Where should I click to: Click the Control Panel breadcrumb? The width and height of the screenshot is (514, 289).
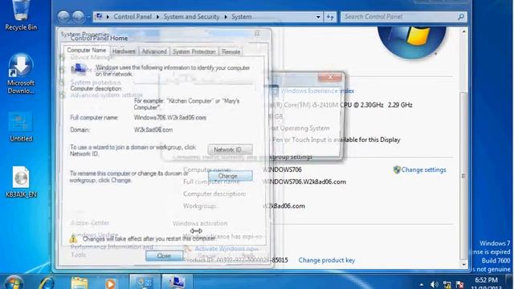133,17
